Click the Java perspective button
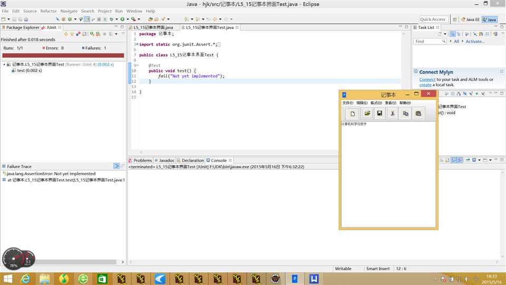 (489, 20)
